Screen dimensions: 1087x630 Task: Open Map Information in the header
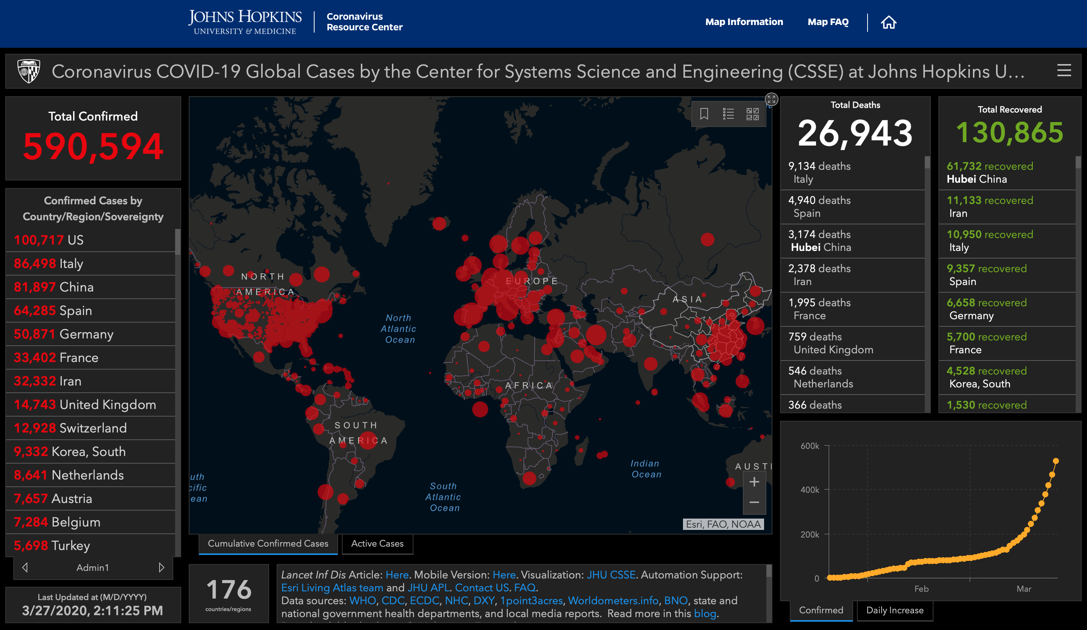pos(744,22)
